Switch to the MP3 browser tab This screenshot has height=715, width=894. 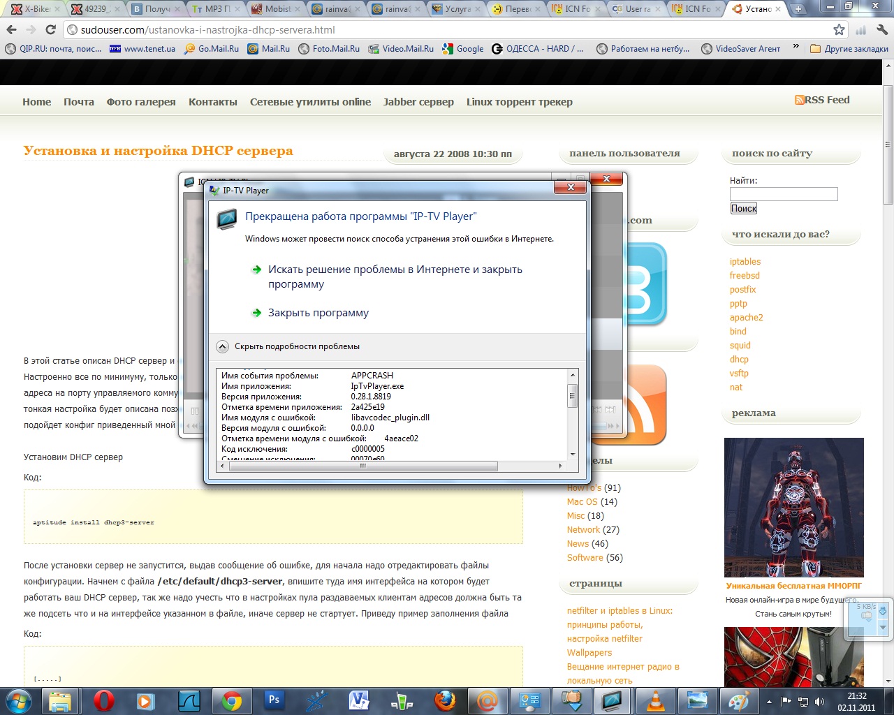coord(217,9)
